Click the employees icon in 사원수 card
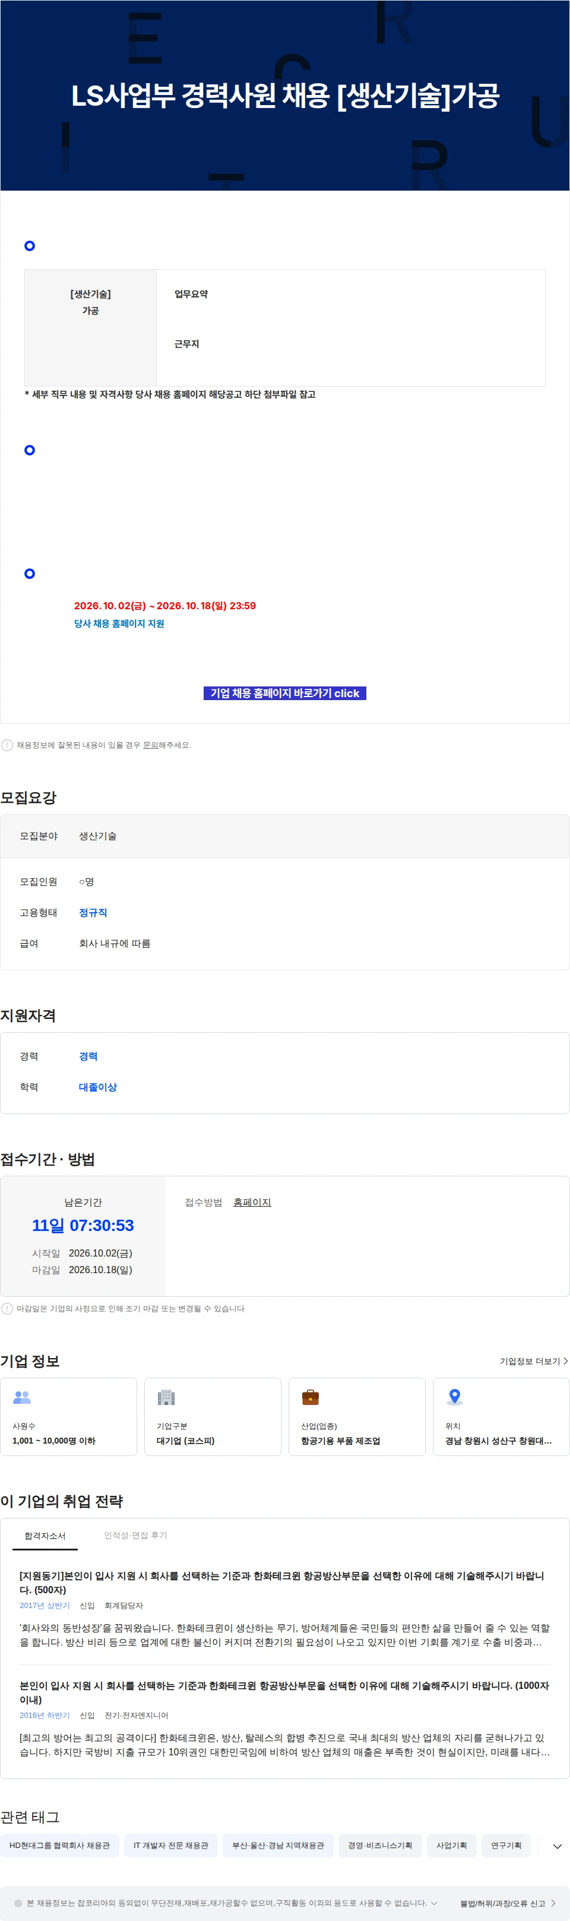Screen dimensions: 570x1921 click(x=21, y=1397)
